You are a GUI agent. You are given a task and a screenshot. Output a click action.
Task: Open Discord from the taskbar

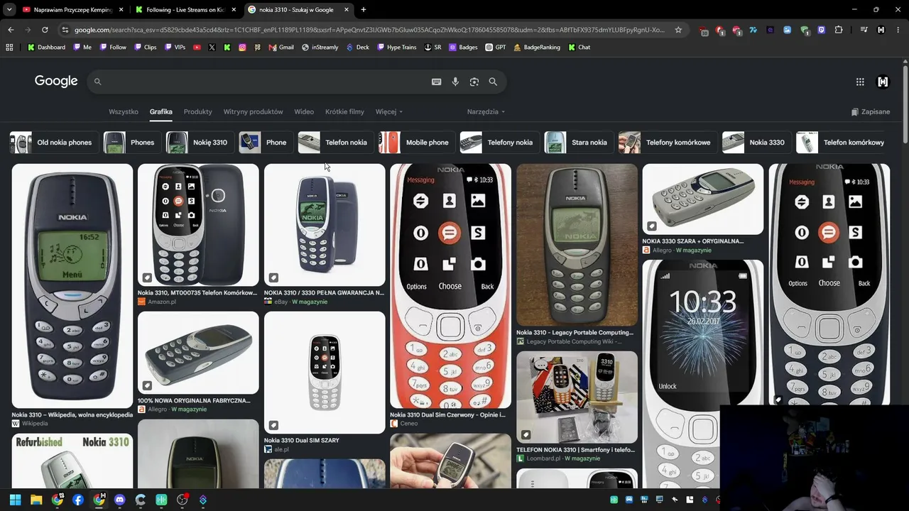tap(119, 500)
